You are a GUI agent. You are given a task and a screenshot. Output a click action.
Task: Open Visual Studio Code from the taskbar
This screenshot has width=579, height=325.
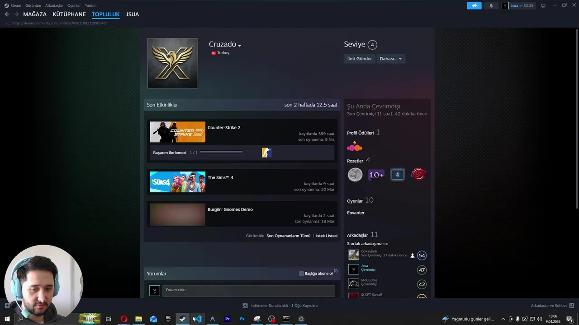coord(198,319)
